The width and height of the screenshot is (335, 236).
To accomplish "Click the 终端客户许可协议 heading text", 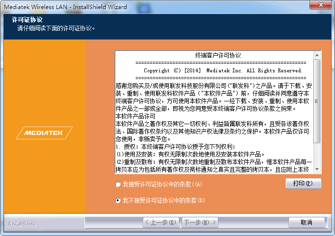I will coord(218,56).
